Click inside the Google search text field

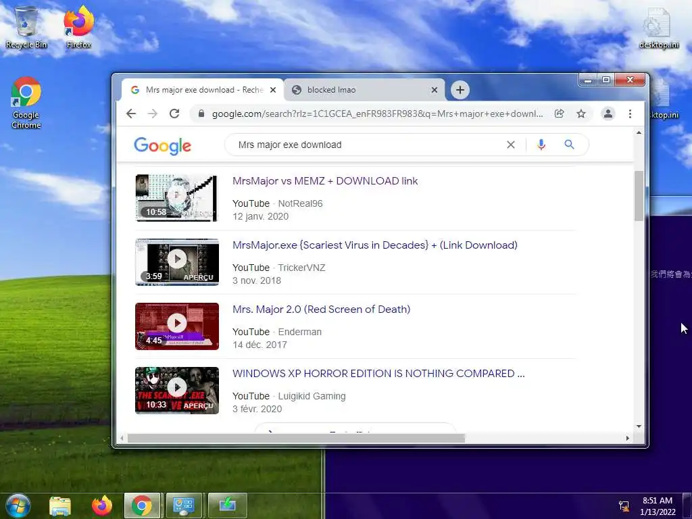click(366, 145)
